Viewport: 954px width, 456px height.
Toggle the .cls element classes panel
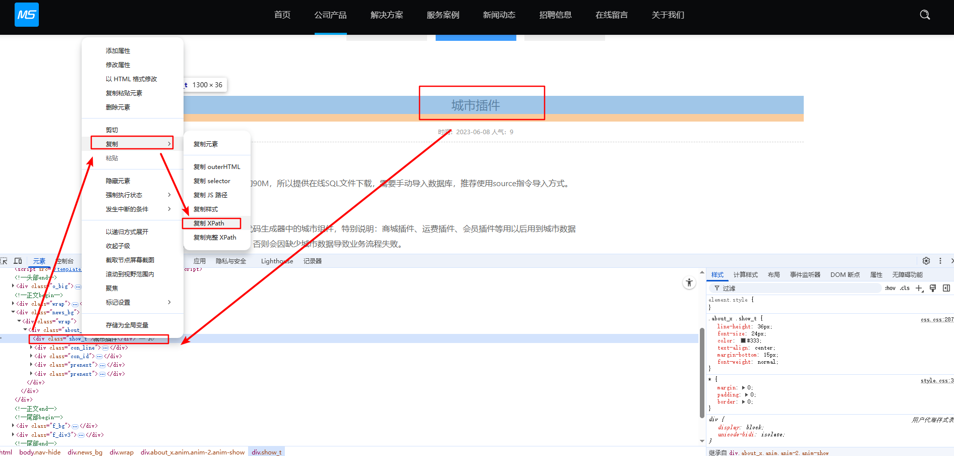[905, 288]
